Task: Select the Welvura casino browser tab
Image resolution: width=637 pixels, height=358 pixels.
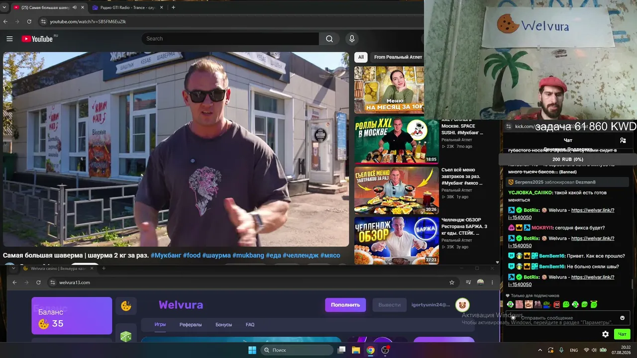Action: click(59, 268)
